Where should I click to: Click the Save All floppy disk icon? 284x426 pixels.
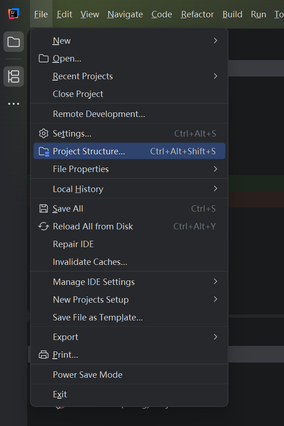pyautogui.click(x=44, y=209)
